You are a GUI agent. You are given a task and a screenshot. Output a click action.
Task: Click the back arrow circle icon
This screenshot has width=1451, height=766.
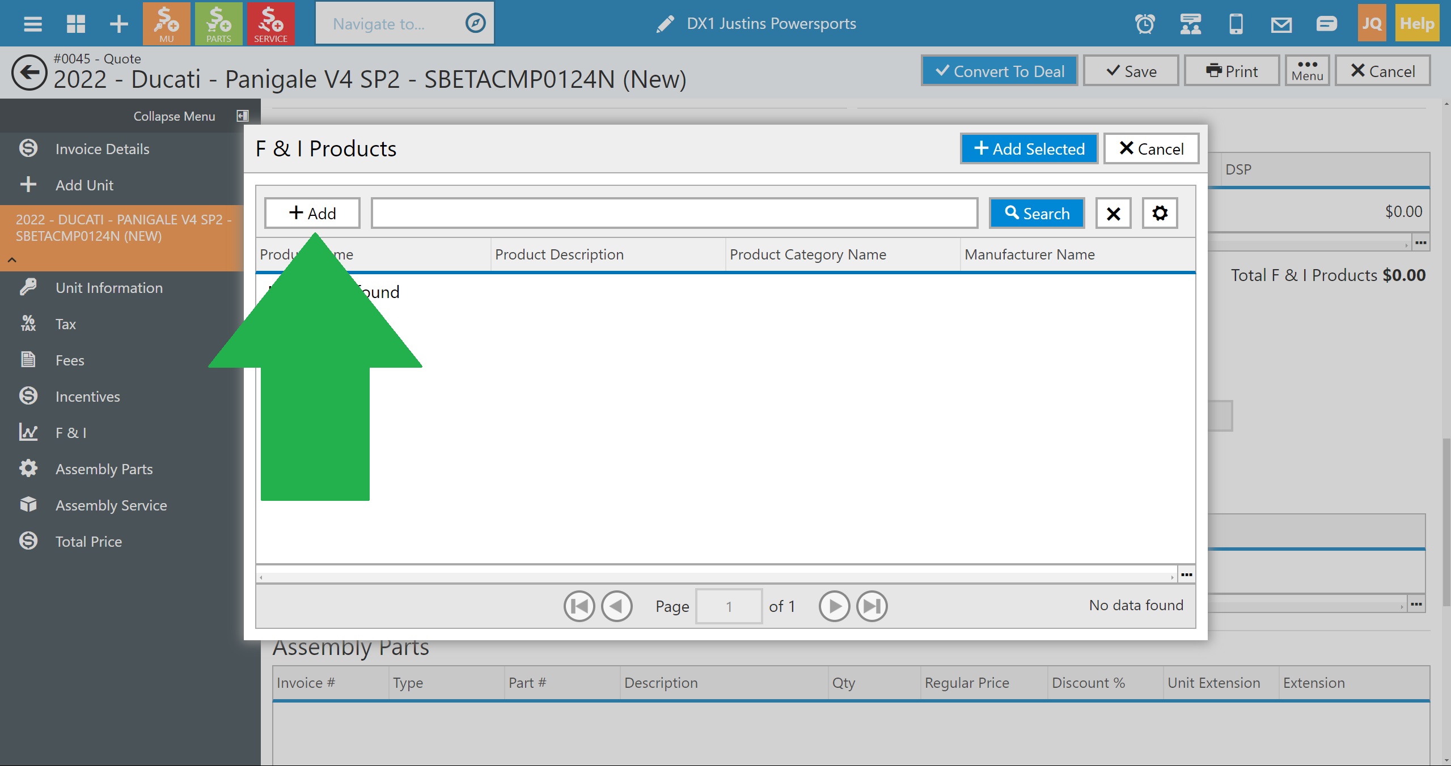[29, 72]
